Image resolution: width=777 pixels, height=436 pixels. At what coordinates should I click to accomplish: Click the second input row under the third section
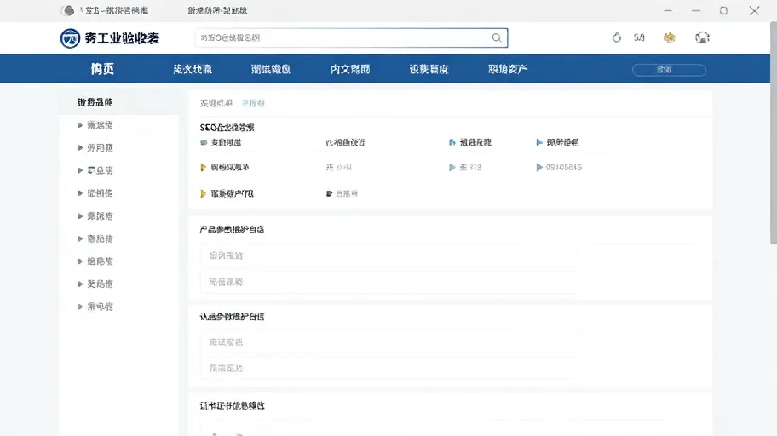389,368
